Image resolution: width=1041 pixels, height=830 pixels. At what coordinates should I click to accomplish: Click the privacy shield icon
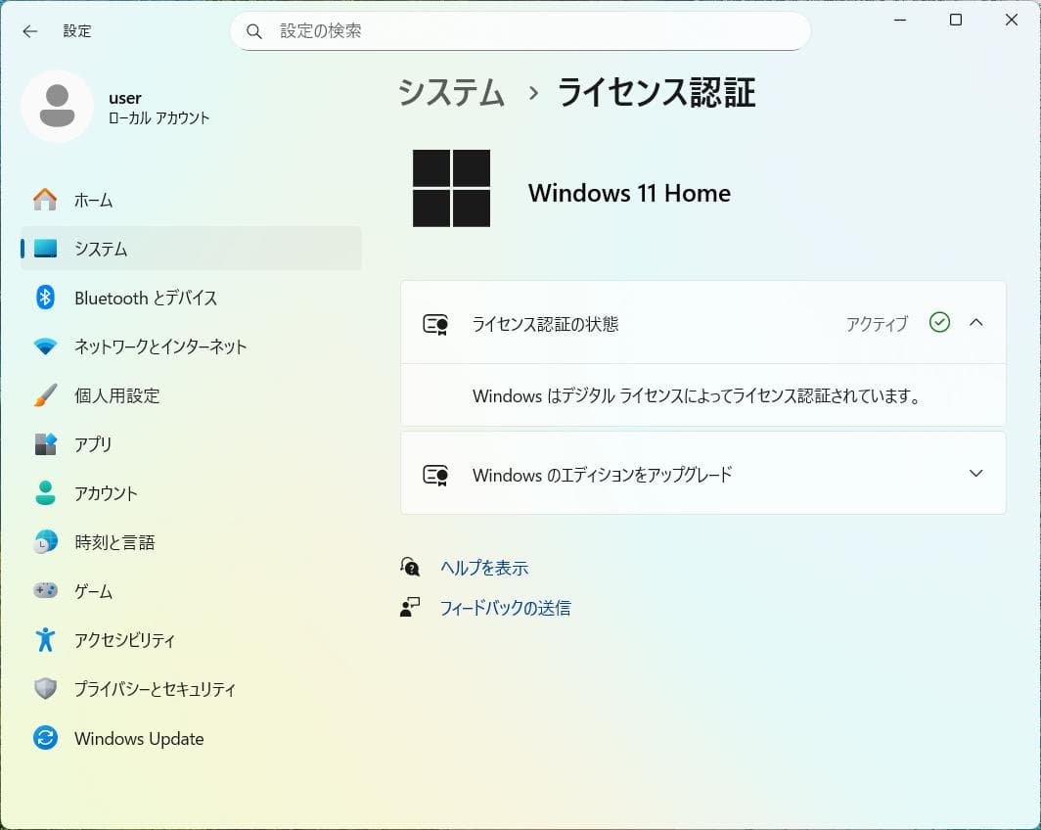pos(45,689)
